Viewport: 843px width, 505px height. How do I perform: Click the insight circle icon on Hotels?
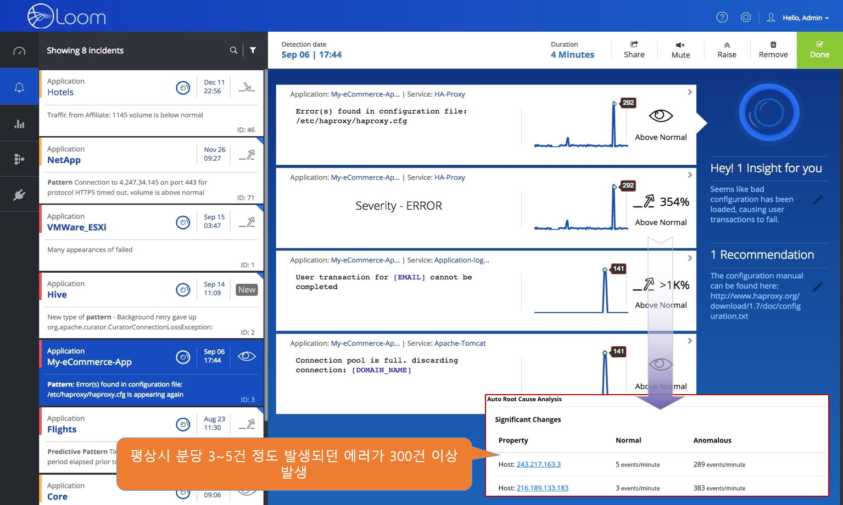pyautogui.click(x=183, y=87)
